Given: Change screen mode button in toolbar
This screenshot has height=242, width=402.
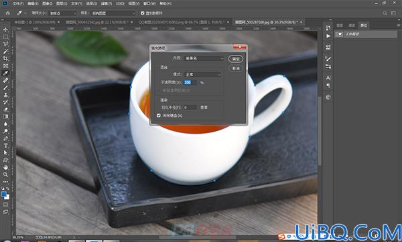Looking at the screenshot, I should coord(5,212).
